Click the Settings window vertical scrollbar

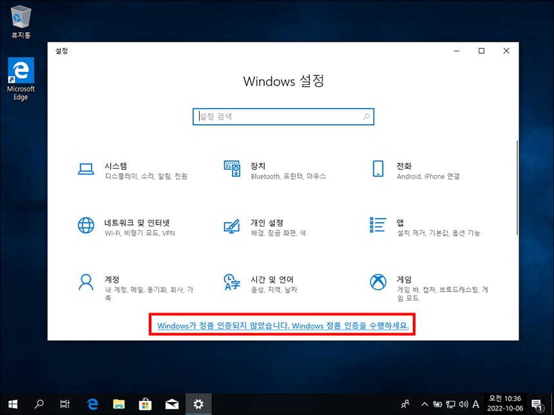(517, 188)
